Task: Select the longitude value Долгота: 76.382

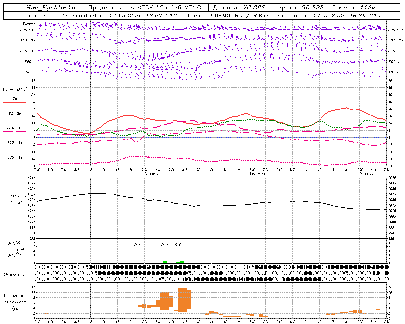Action: (x=239, y=8)
